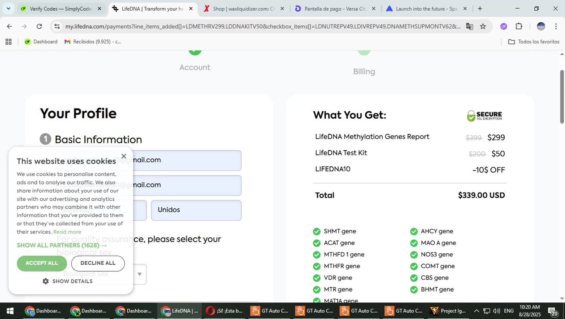The image size is (565, 319).
Task: Open ENG language input switcher
Action: pos(508,311)
